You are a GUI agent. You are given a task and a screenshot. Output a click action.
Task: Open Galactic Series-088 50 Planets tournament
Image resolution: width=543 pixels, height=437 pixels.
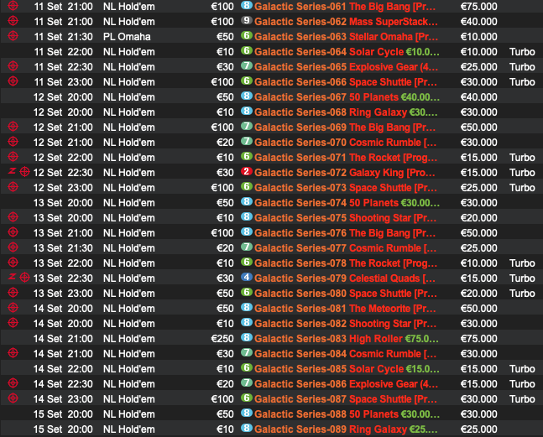pyautogui.click(x=347, y=414)
